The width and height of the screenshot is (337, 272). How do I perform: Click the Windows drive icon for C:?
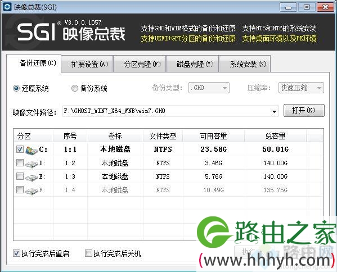pyautogui.click(x=32, y=150)
